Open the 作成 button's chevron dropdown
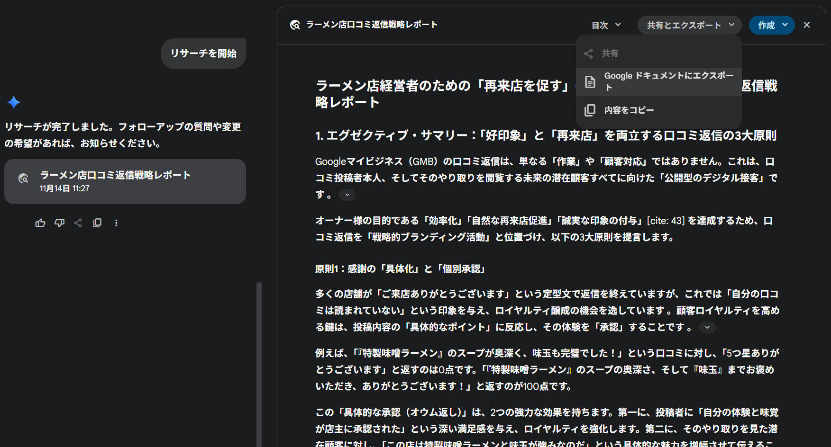The height and width of the screenshot is (447, 831). tap(785, 25)
